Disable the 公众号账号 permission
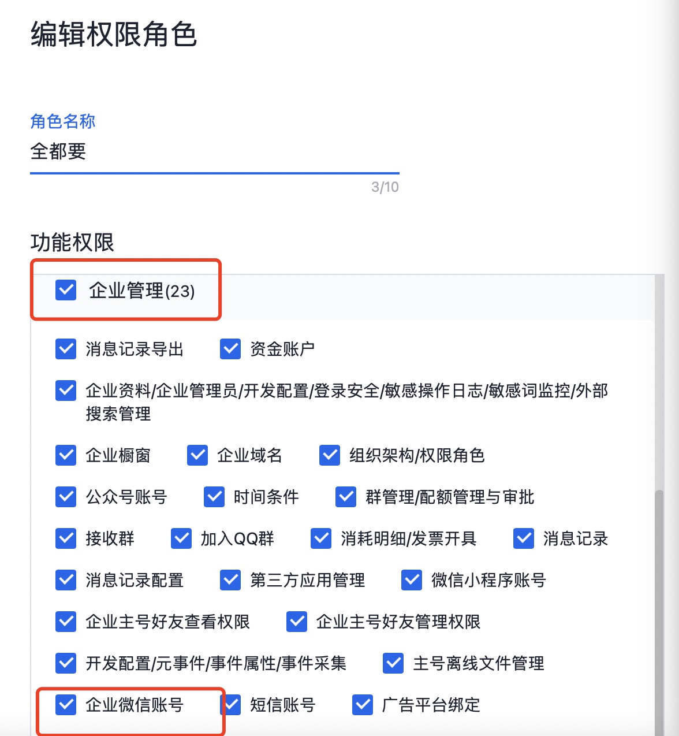Viewport: 679px width, 736px height. coord(66,497)
